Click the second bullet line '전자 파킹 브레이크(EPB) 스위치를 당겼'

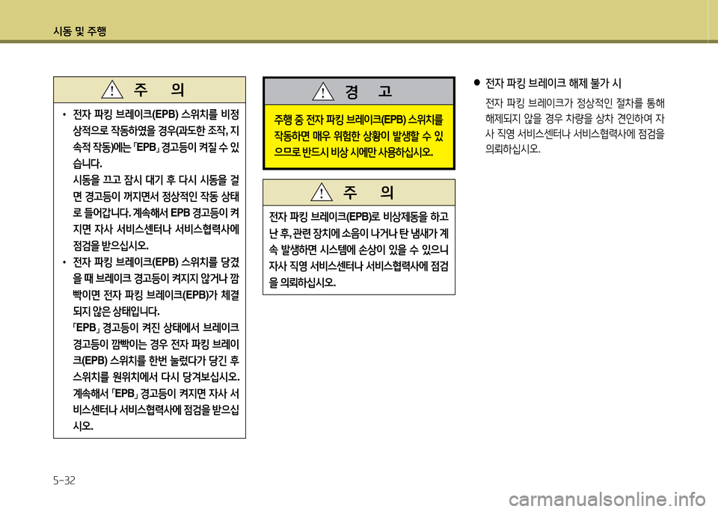point(156,262)
